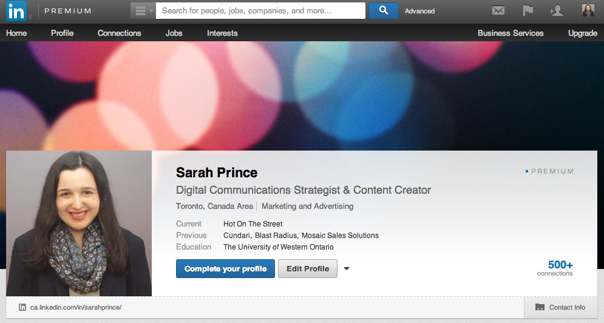
Task: Open the notifications flag icon
Action: click(528, 10)
